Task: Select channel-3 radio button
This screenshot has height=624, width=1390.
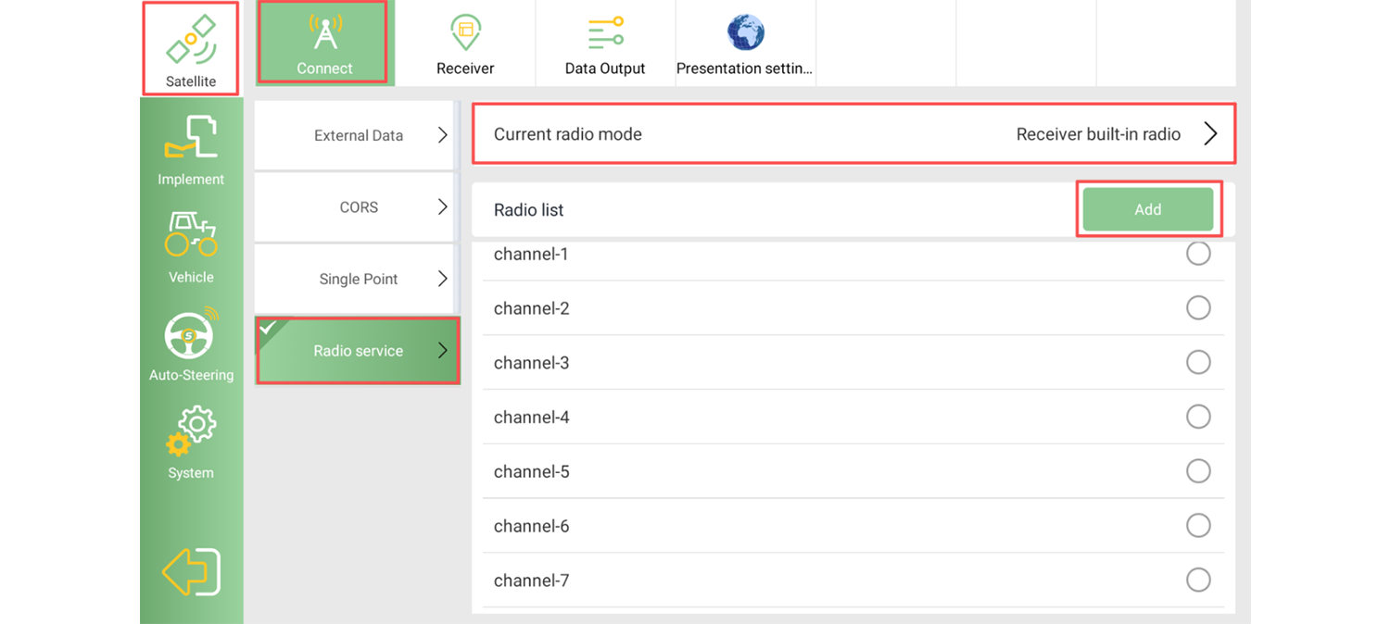Action: (x=1198, y=362)
